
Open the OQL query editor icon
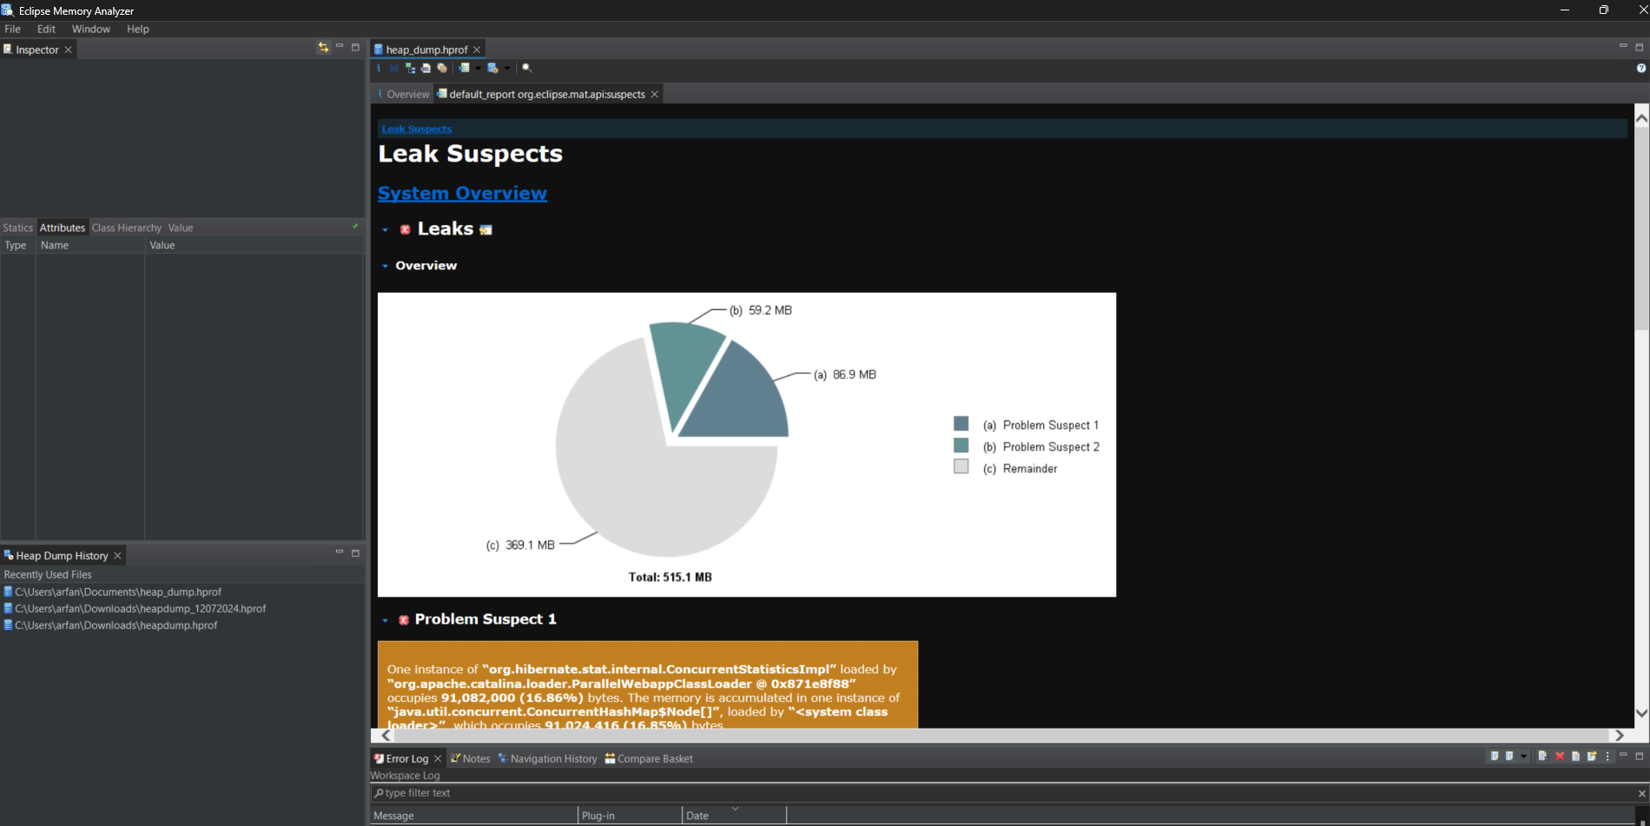click(x=426, y=68)
